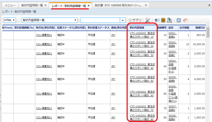Open the report settings tools icon
Screen dimensions: 212x122
tap(147, 20)
